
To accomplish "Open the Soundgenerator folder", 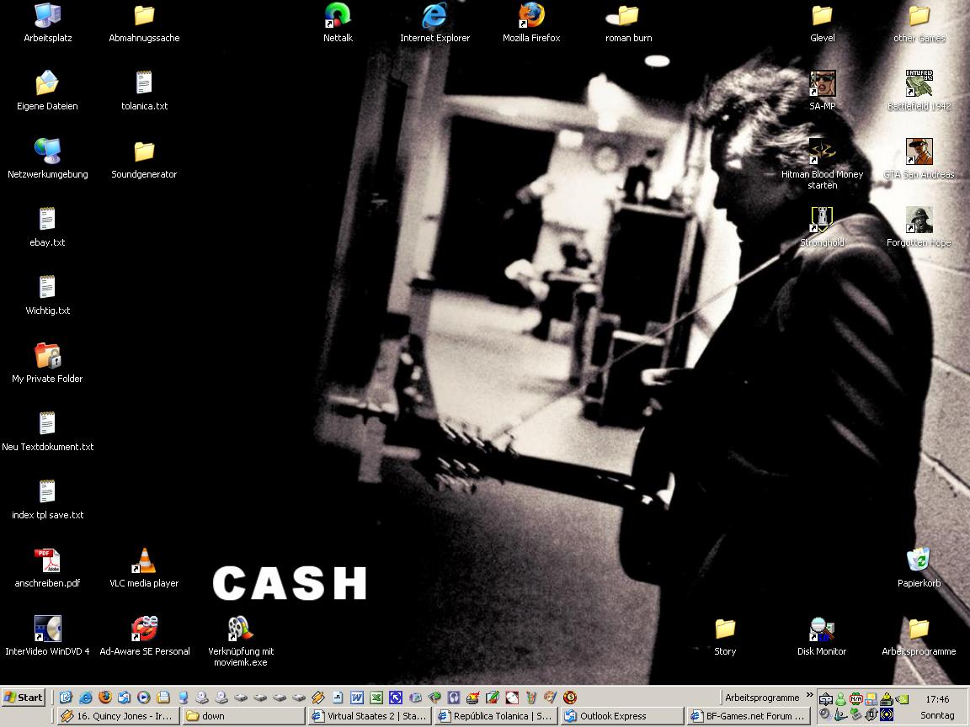I will coord(144,159).
